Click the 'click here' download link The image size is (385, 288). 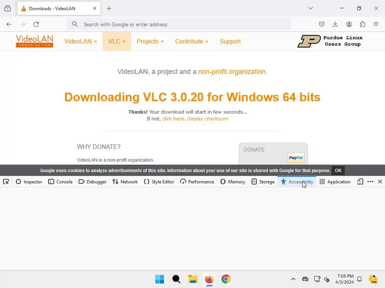point(173,119)
